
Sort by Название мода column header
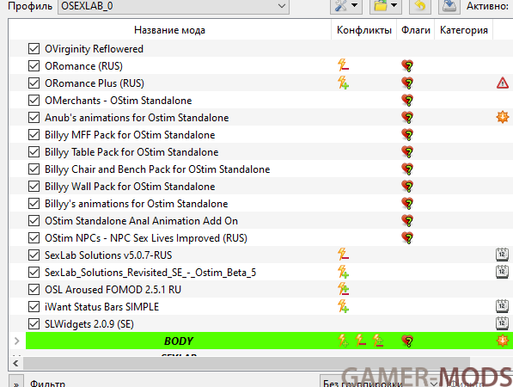170,30
